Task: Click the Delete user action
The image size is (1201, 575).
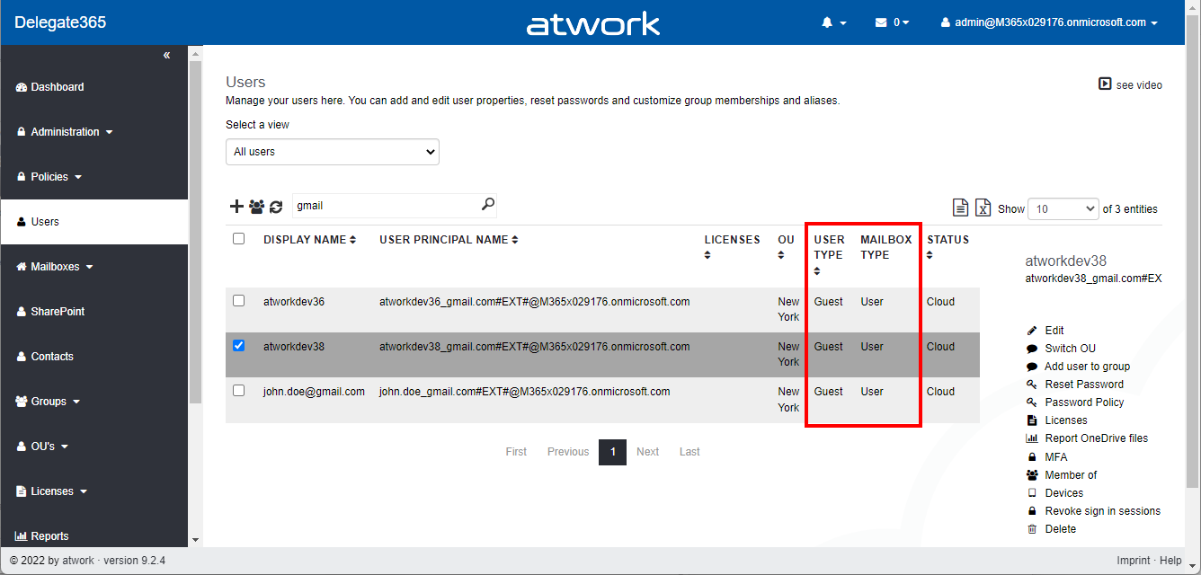Action: pos(1060,529)
